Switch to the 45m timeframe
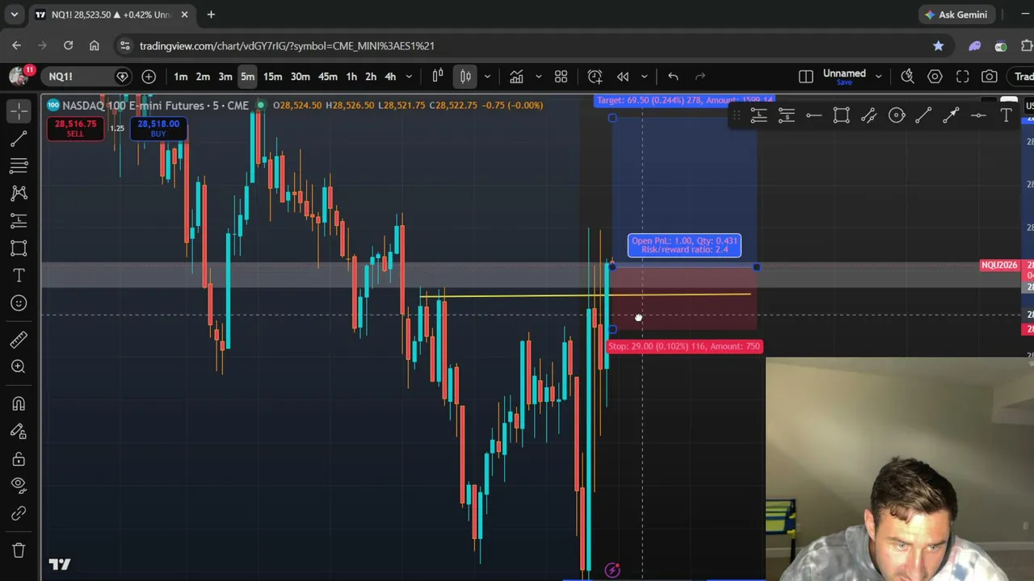 (x=327, y=77)
